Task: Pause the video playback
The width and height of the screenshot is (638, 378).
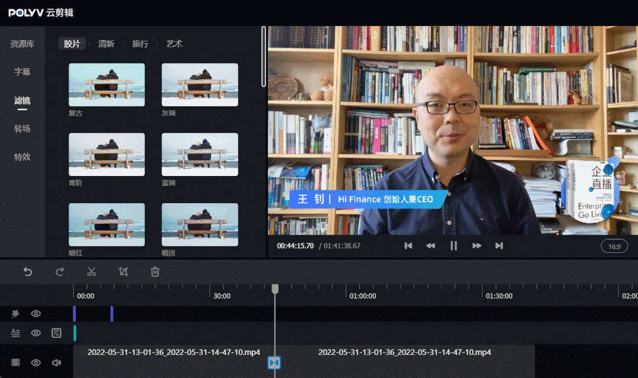Action: tap(454, 246)
